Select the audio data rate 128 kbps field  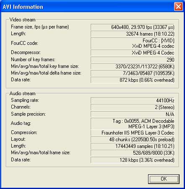(x=133, y=160)
